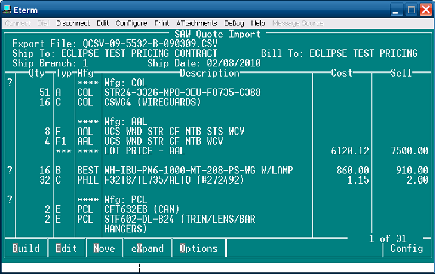Select line F32T8/TL735/ALTO (#272492)
Image resolution: width=436 pixels, height=274 pixels.
click(x=174, y=180)
